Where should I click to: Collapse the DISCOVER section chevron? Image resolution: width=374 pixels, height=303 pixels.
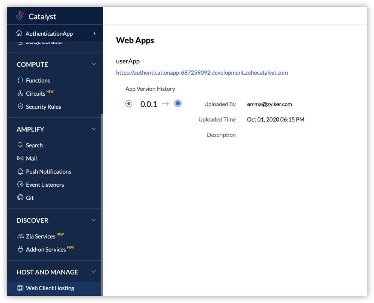[x=94, y=220]
